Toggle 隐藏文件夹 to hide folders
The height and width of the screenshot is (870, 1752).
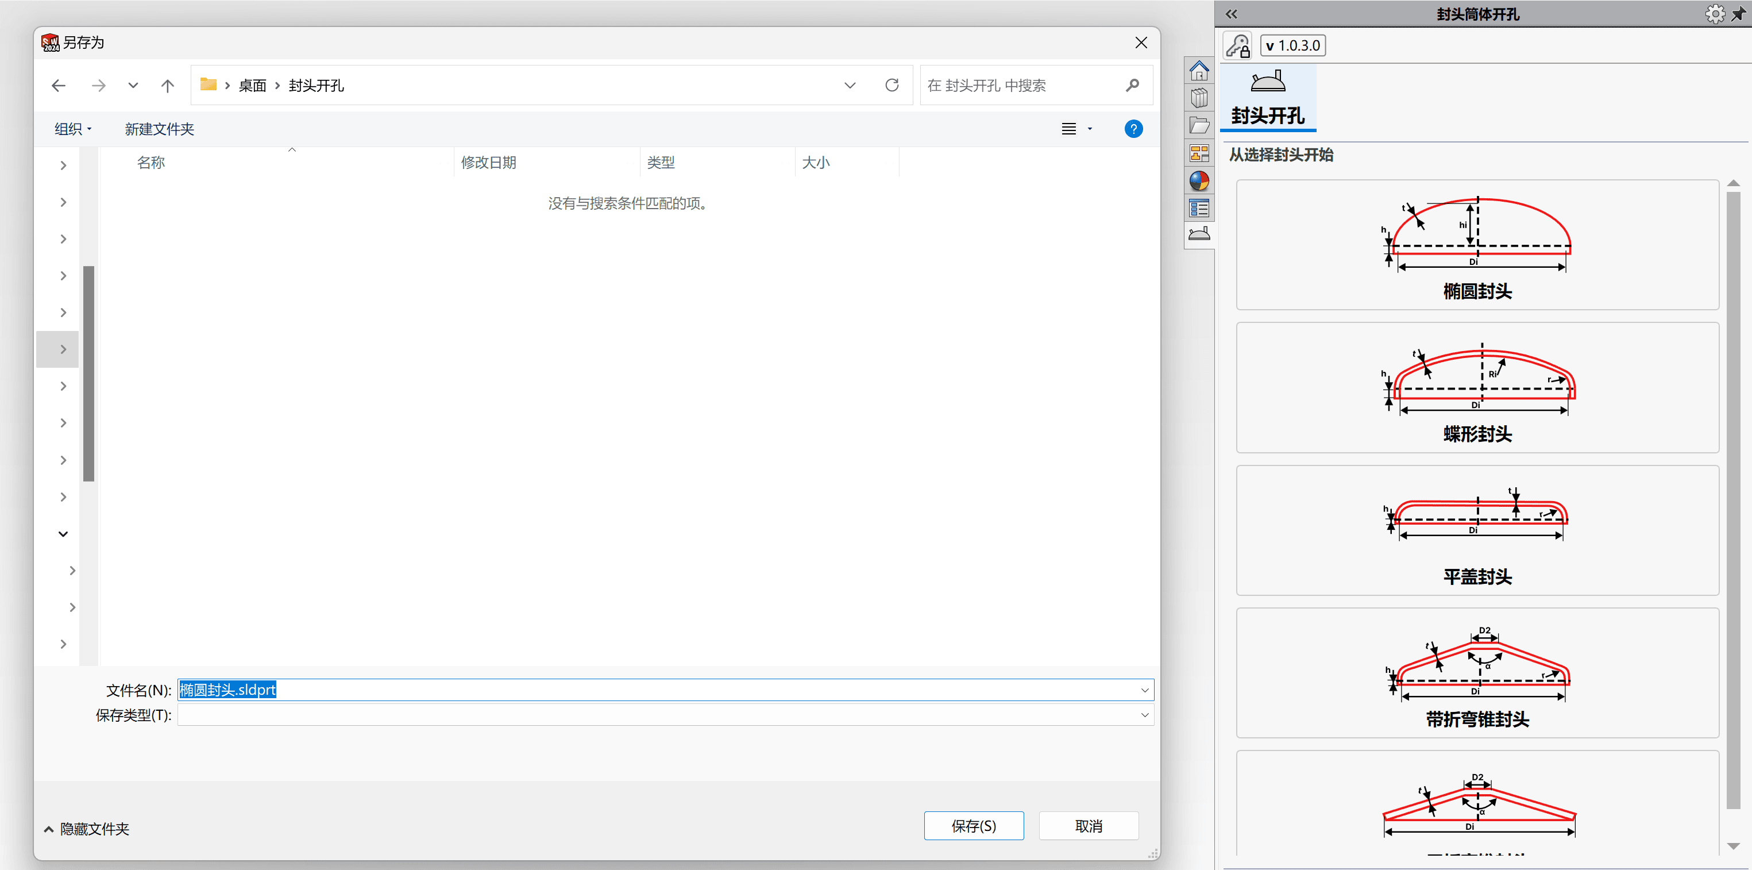(86, 829)
